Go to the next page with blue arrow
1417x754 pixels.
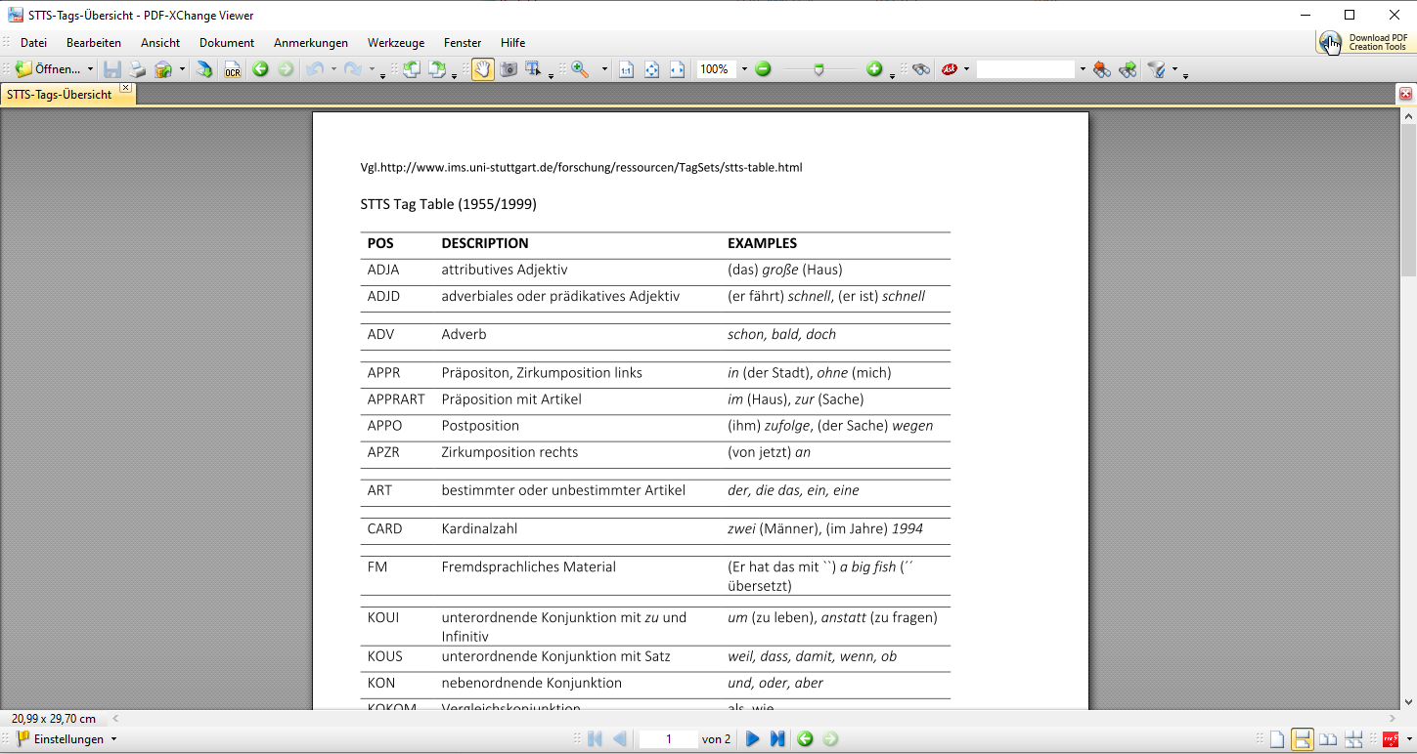pos(752,739)
